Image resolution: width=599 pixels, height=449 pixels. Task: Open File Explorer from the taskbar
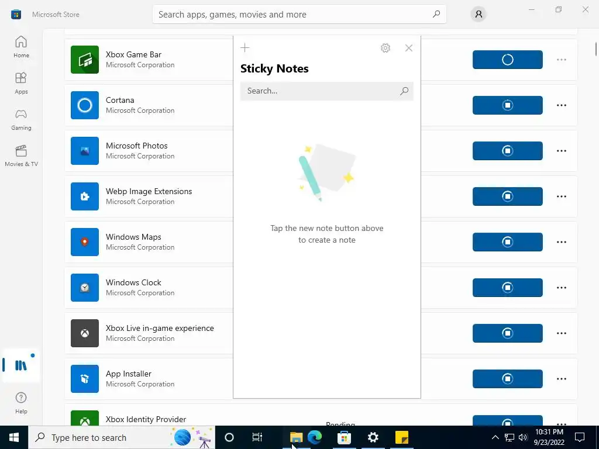296,437
